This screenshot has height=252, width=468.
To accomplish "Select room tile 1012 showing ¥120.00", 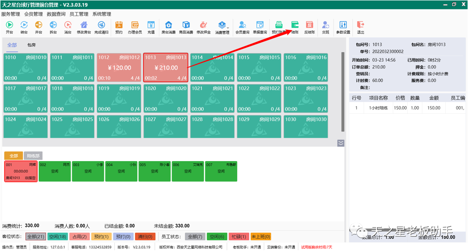I will click(119, 67).
